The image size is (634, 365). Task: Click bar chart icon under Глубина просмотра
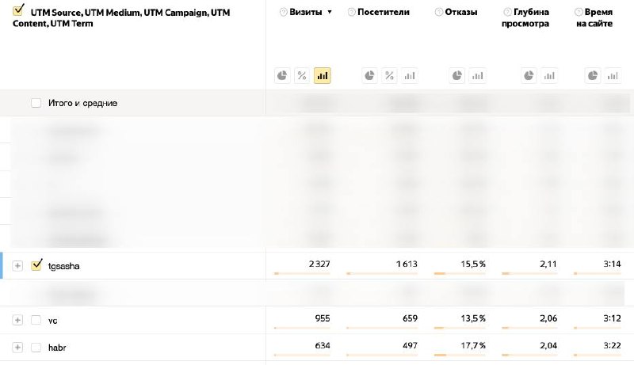[x=548, y=76]
